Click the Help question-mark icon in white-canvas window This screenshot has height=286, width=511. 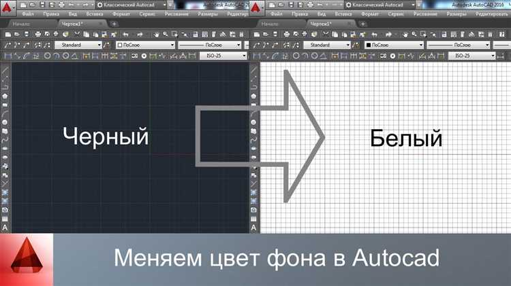(x=501, y=34)
